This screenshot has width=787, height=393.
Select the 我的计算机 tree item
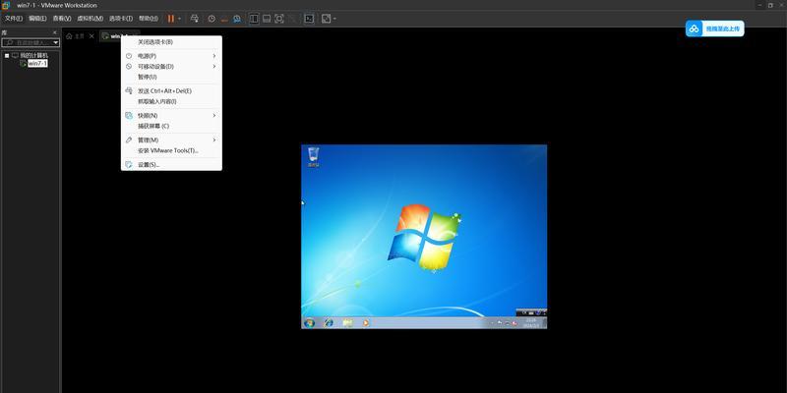33,55
